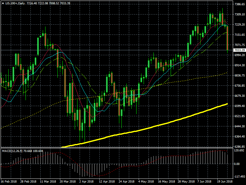Click the US.100+,Daily chart title text

tap(16, 3)
